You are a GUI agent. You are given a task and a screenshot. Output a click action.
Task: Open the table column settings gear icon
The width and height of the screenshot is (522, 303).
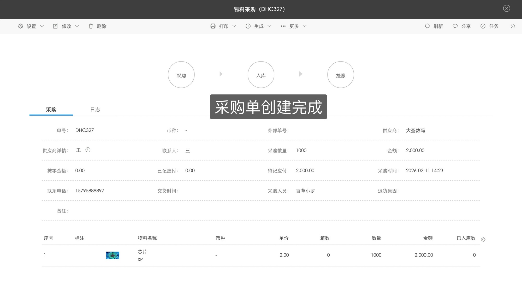483,239
